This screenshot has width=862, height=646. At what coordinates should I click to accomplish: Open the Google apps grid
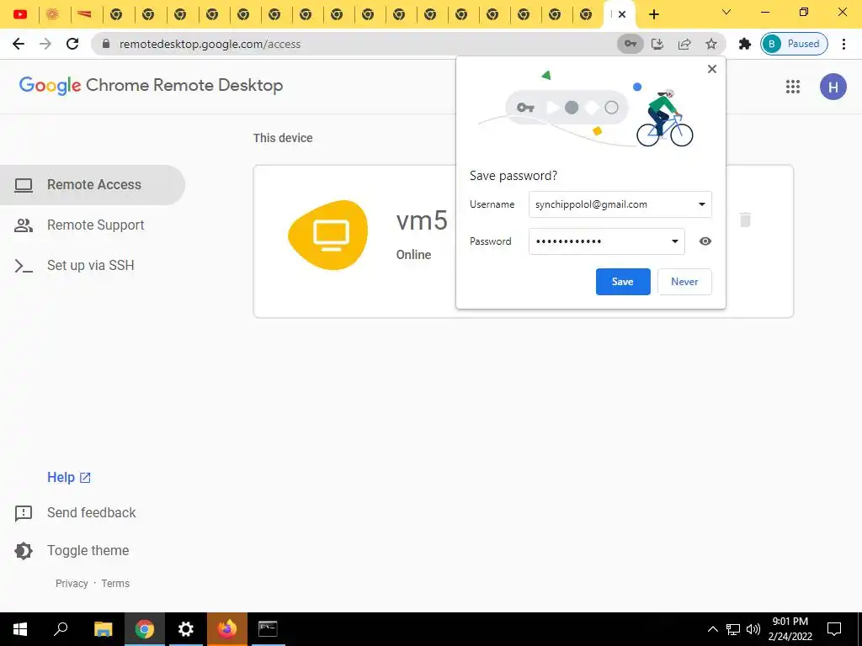[x=793, y=87]
